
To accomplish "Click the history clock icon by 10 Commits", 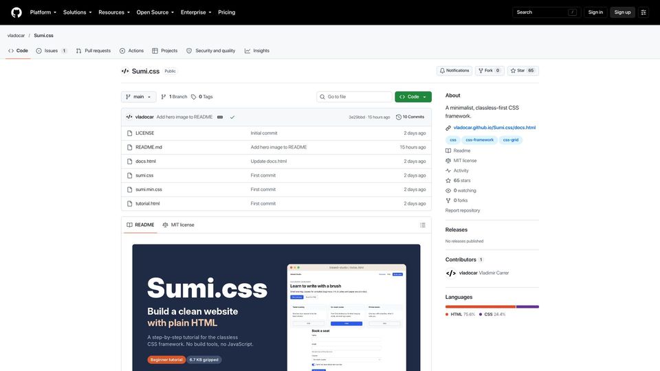I will click(399, 117).
